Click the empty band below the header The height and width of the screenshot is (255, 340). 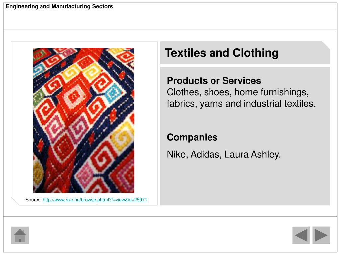tap(170, 20)
